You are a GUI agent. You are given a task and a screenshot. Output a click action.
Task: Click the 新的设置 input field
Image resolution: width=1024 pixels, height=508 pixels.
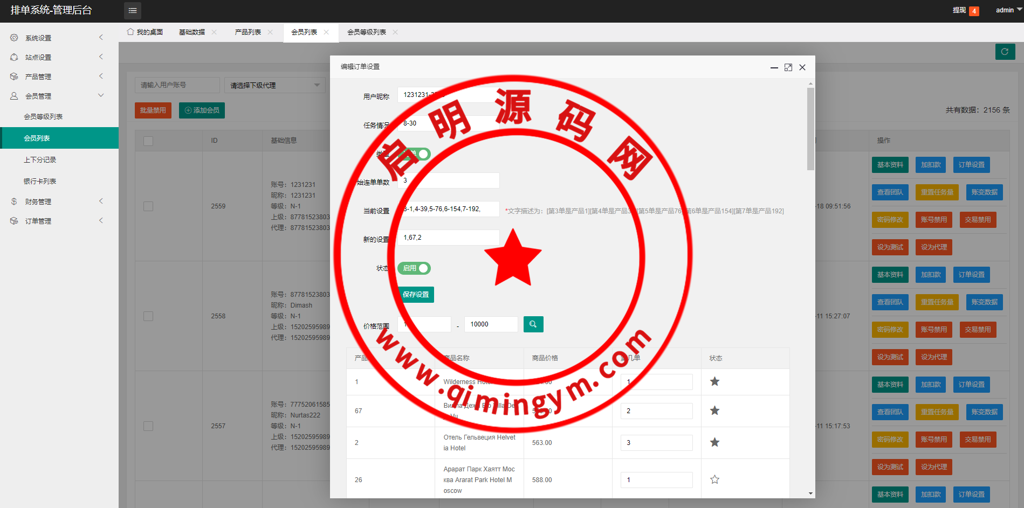(x=449, y=238)
